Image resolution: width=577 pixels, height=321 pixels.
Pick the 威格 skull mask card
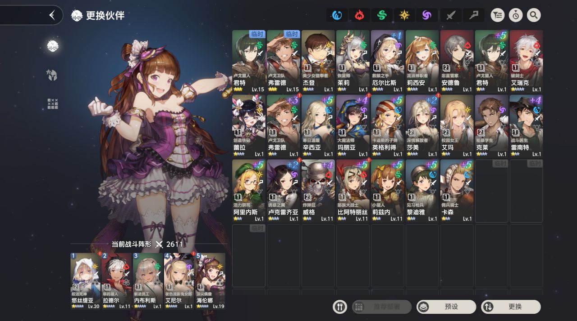(318, 191)
